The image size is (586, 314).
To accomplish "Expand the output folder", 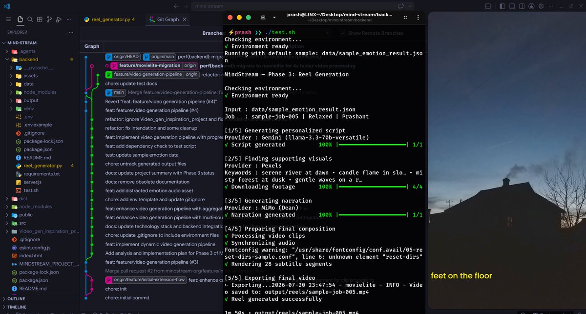I will tap(40, 100).
